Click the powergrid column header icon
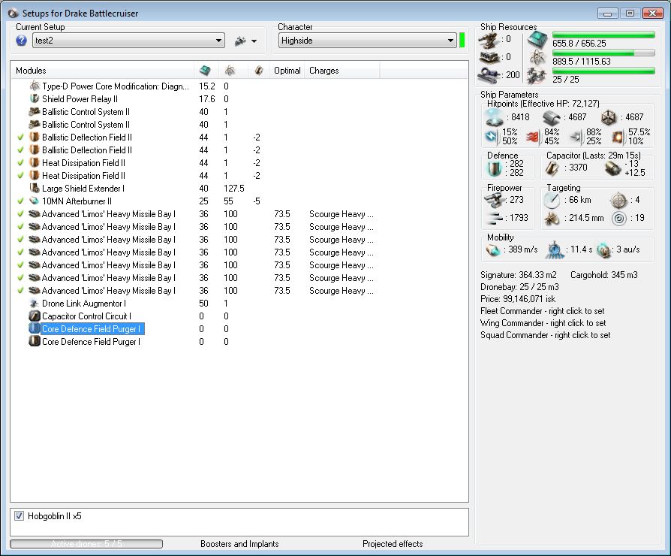 pyautogui.click(x=230, y=70)
